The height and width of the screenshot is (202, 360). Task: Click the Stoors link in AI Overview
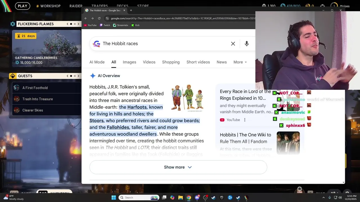(x=96, y=121)
